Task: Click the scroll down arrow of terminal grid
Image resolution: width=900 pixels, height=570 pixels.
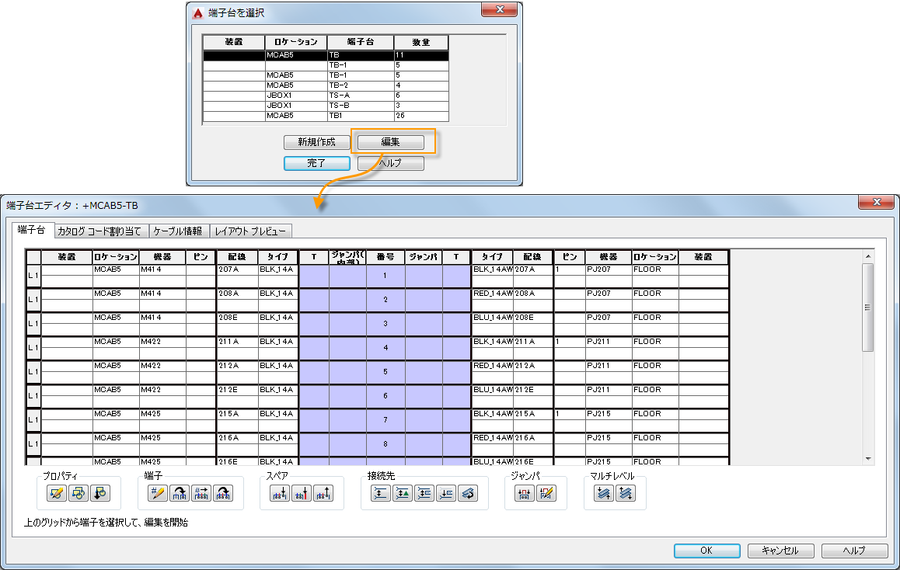Action: pos(868,459)
